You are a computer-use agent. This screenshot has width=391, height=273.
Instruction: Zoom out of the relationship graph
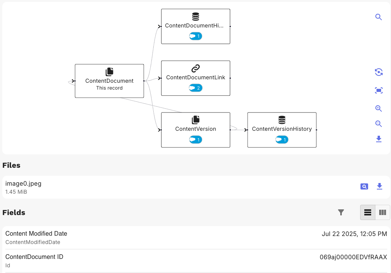[x=378, y=124]
